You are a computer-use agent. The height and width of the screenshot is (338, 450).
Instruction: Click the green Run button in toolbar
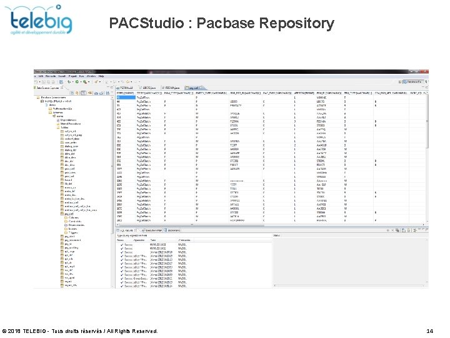click(x=77, y=82)
